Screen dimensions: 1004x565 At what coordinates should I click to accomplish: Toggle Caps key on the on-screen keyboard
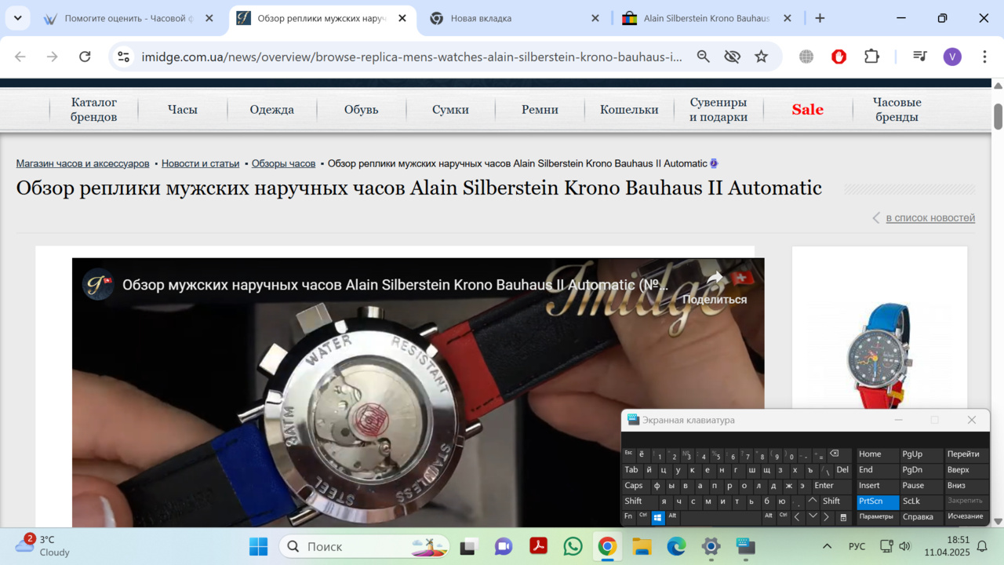[x=633, y=486]
